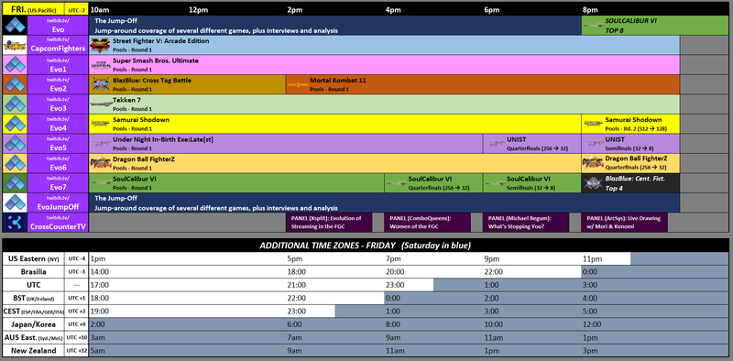Click the Evo logo beside the Evo5 channel
Screen dimensions: 733x361
(15, 144)
